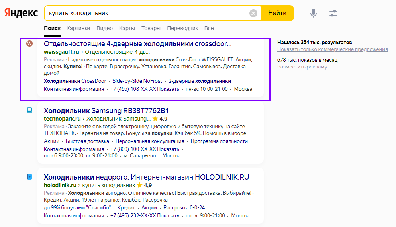Clear the search query with X icon
396x227 pixels.
[x=253, y=13]
